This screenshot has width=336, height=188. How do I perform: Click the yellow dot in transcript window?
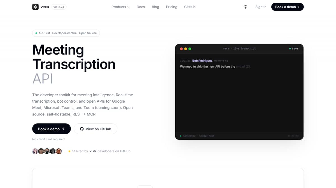click(x=186, y=49)
